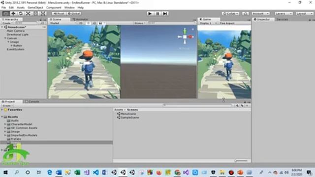Select the MenuScene asset
Viewport: 315px width, 177px height.
pyautogui.click(x=128, y=114)
